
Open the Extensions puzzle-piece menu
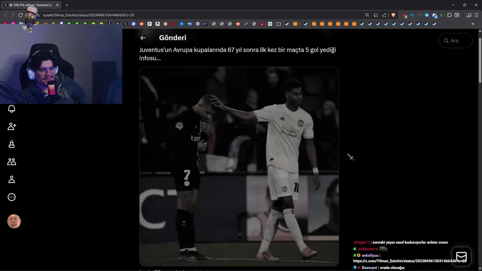pyautogui.click(x=449, y=15)
